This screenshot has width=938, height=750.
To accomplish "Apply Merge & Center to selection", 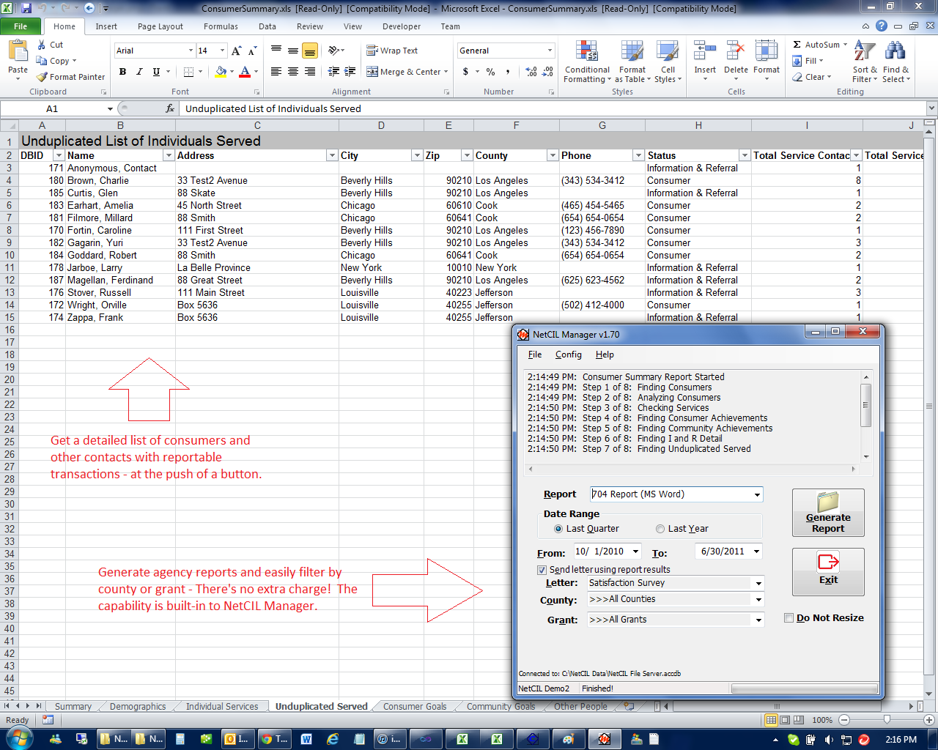I will (x=407, y=72).
